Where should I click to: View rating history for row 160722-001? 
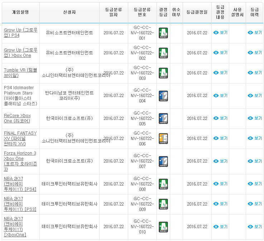255,33
